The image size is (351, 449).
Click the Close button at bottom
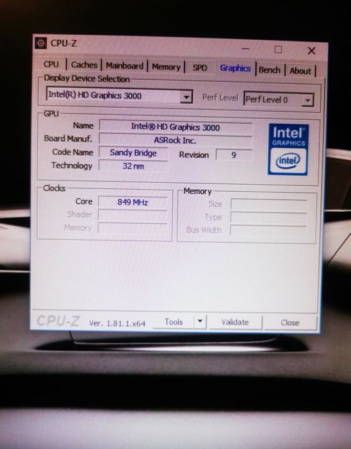pos(290,323)
